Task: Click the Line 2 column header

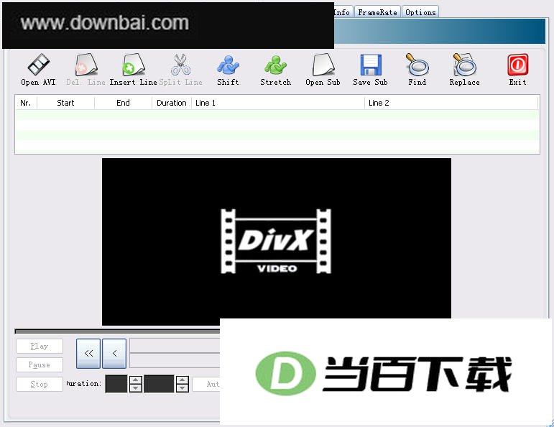Action: click(x=451, y=103)
